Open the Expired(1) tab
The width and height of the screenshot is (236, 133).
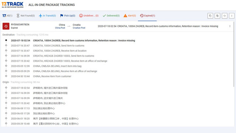tap(147, 16)
